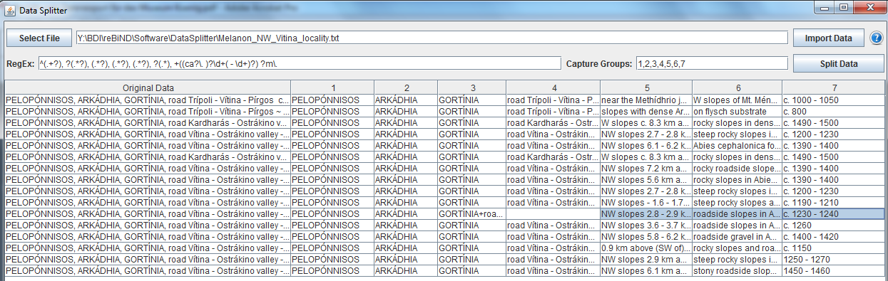Select column header 3
Image resolution: width=888 pixels, height=281 pixels.
click(471, 88)
